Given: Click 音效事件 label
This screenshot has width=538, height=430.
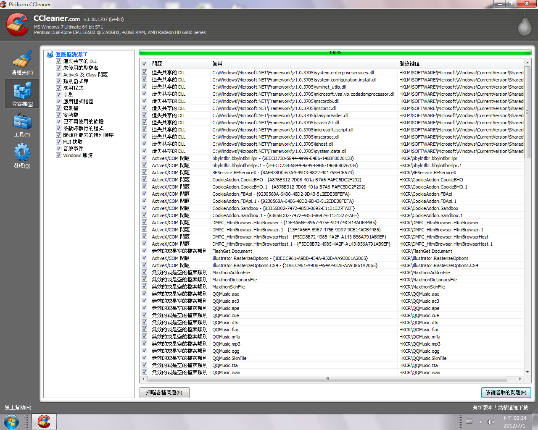Looking at the screenshot, I should pos(73,149).
